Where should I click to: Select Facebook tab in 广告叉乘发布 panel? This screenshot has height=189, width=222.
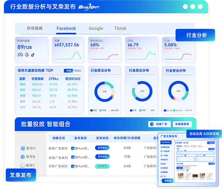(166, 142)
